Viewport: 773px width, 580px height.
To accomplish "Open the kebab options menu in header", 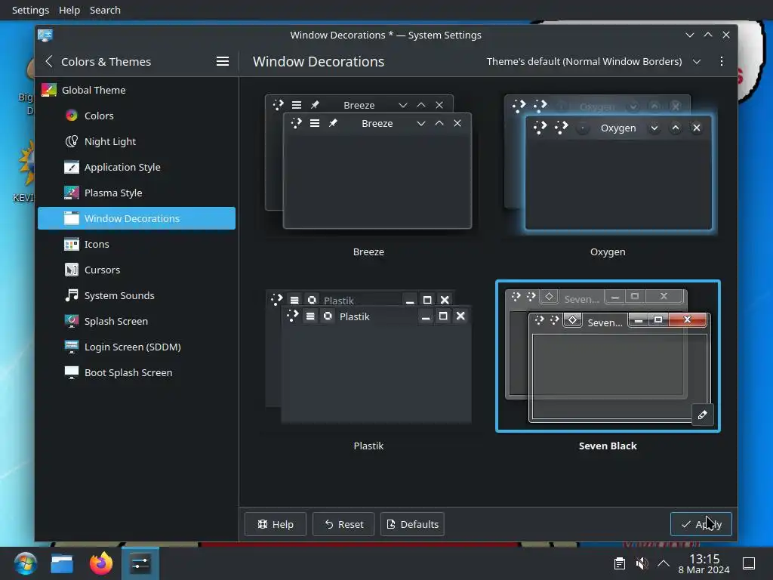I will pos(721,61).
